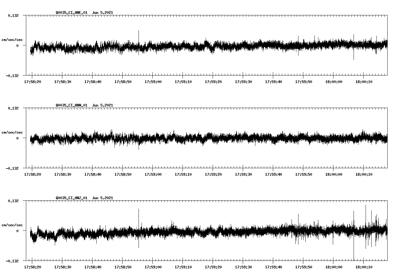Click 17:59:40 time label under HNE plot
This screenshot has height=278, width=409.
273,82
